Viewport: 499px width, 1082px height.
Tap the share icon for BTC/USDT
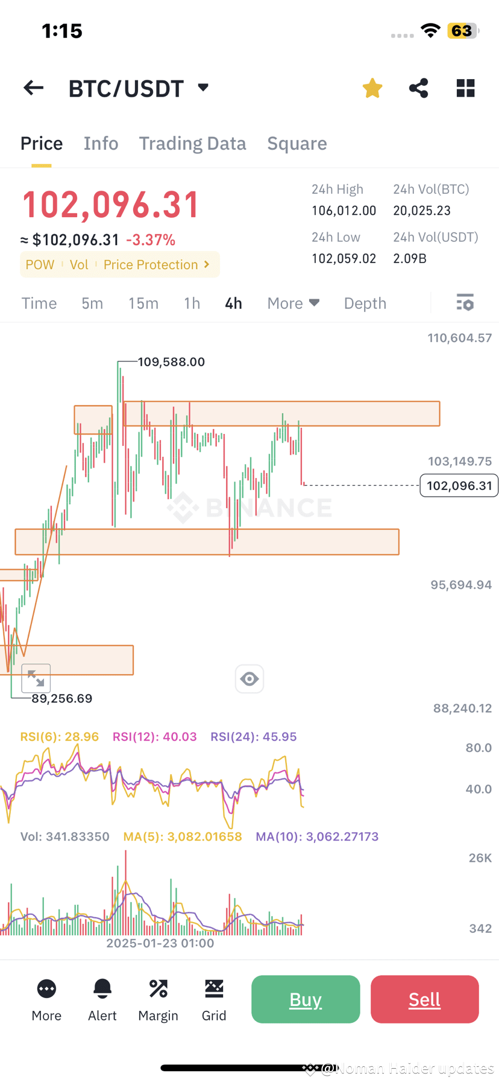[x=418, y=88]
